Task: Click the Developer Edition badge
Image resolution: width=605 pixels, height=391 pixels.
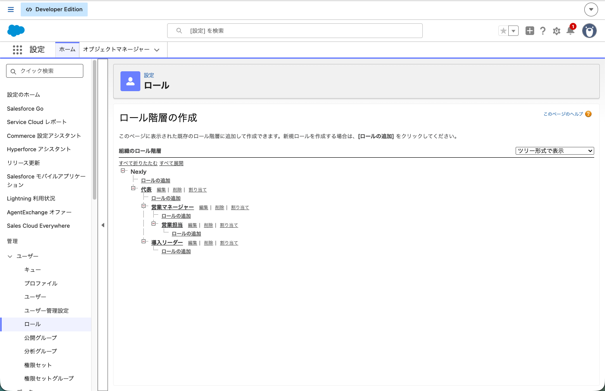Action: 54,10
